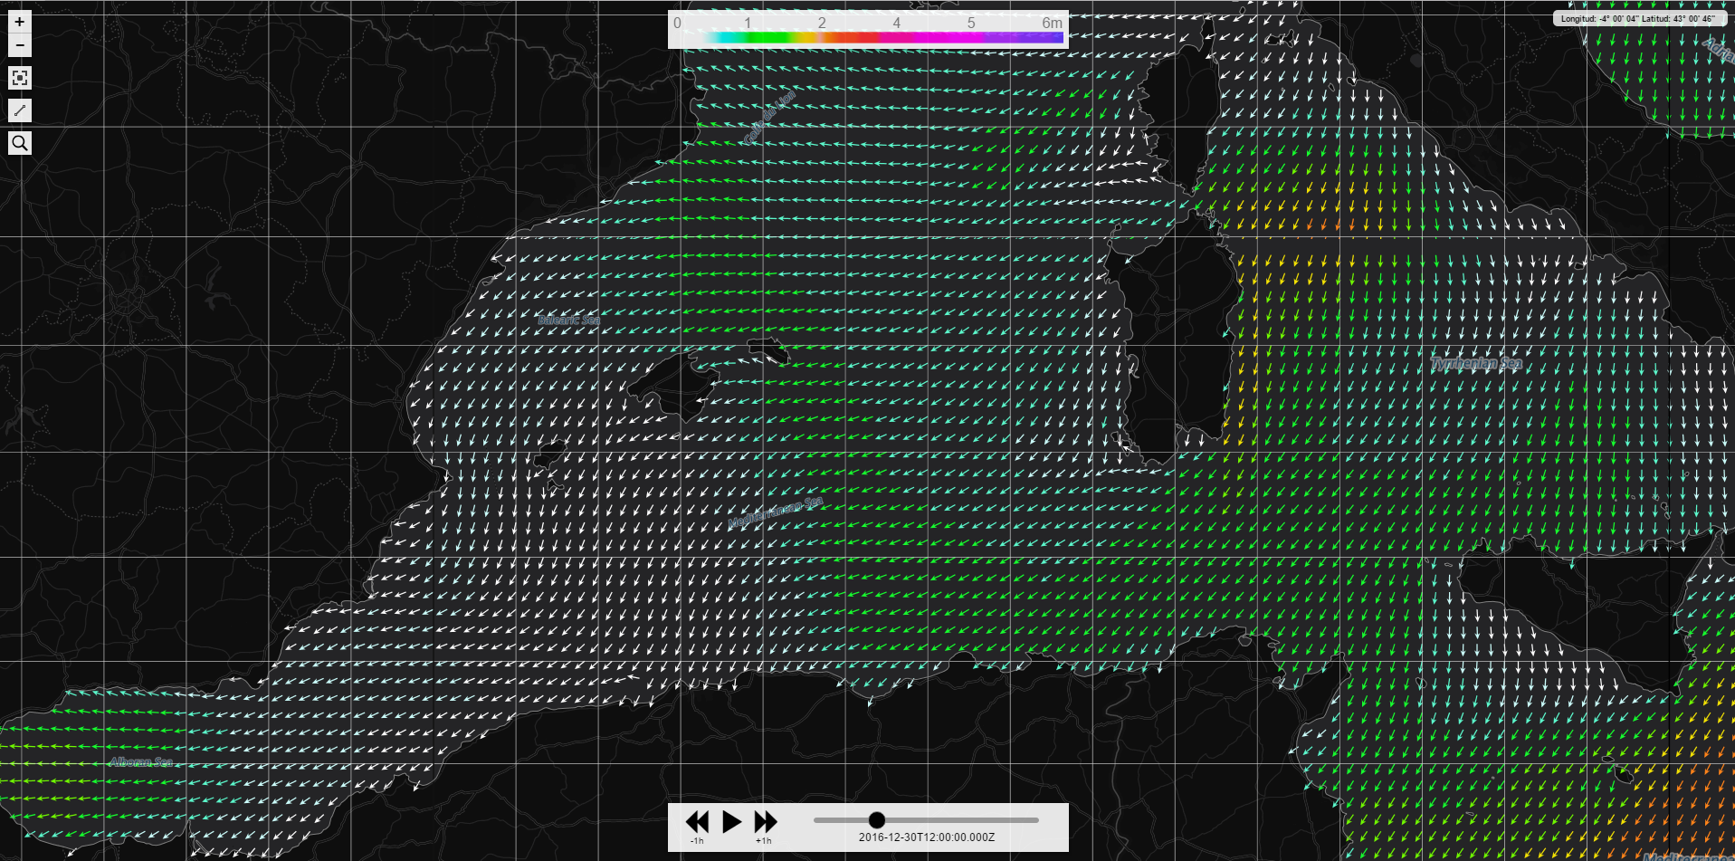This screenshot has width=1735, height=861.
Task: Click the Mediterranean Sea map label
Action: coord(776,512)
